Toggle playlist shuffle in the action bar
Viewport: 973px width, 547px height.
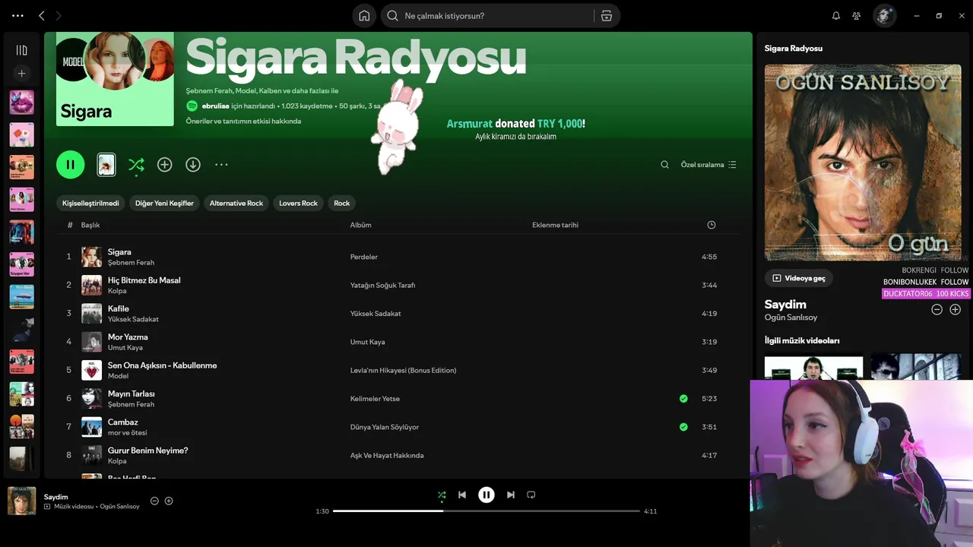pos(136,164)
